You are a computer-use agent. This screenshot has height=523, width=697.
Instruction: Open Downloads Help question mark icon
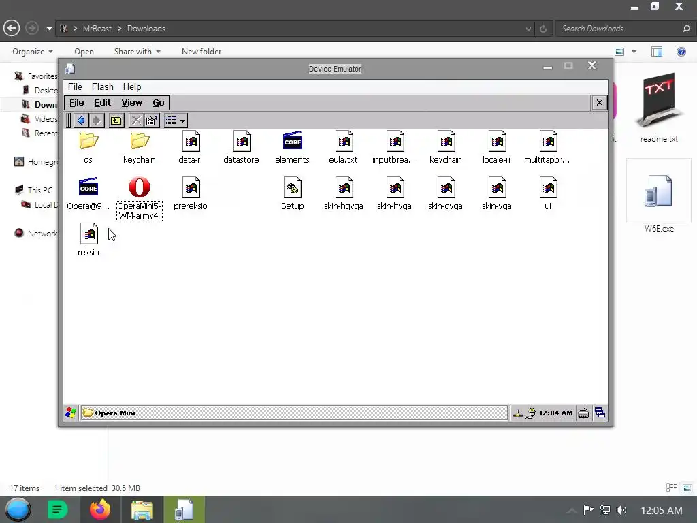681,52
